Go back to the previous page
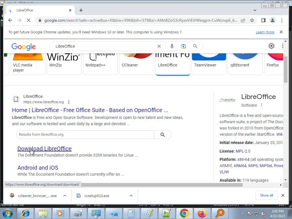 [x=10, y=20]
